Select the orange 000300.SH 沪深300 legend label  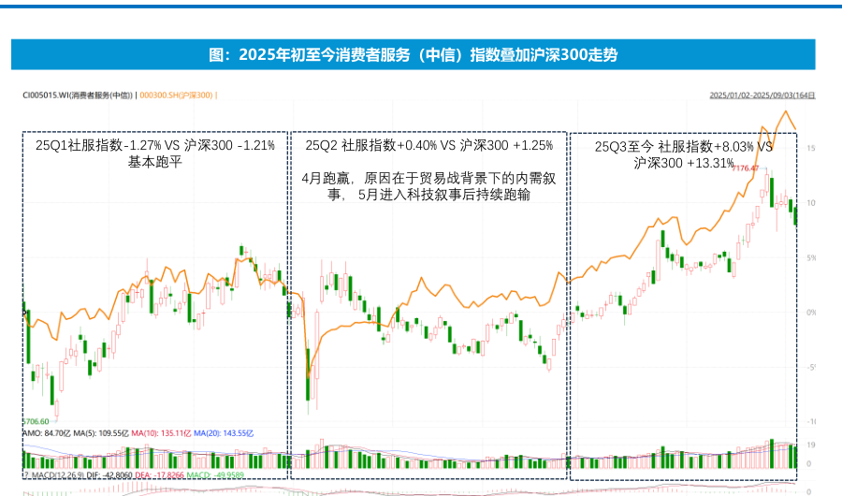(x=177, y=95)
